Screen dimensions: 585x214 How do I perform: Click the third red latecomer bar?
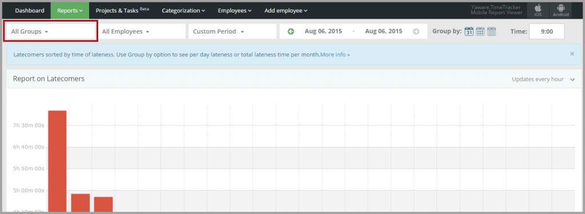pyautogui.click(x=103, y=204)
